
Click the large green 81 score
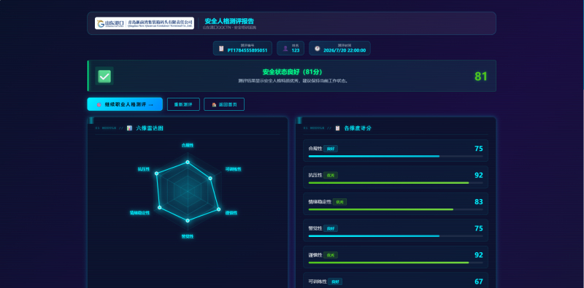point(481,77)
